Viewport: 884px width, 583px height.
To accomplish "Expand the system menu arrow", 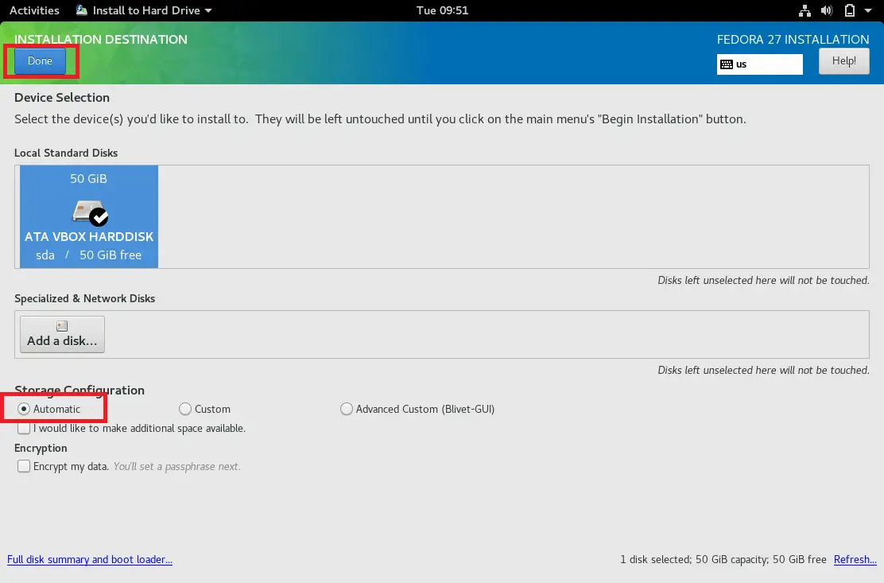I will pos(868,10).
